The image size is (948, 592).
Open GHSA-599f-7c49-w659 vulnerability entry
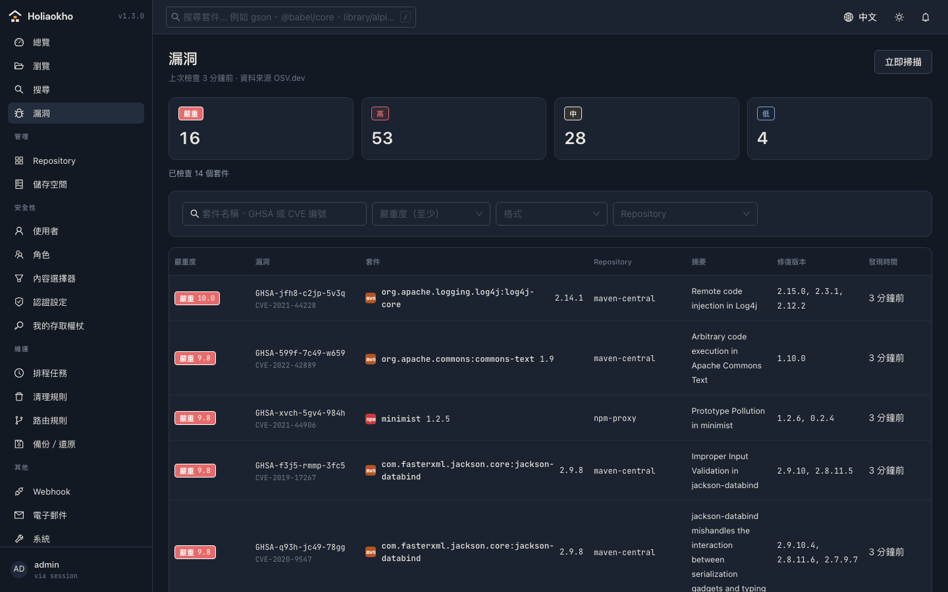(x=300, y=353)
